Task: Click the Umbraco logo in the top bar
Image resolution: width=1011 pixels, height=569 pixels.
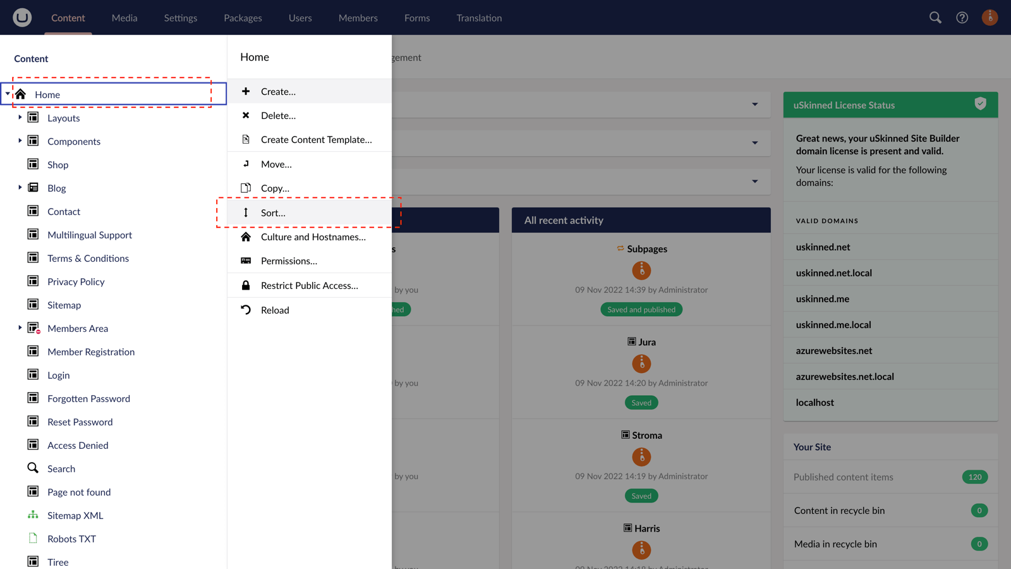Action: pyautogui.click(x=21, y=17)
